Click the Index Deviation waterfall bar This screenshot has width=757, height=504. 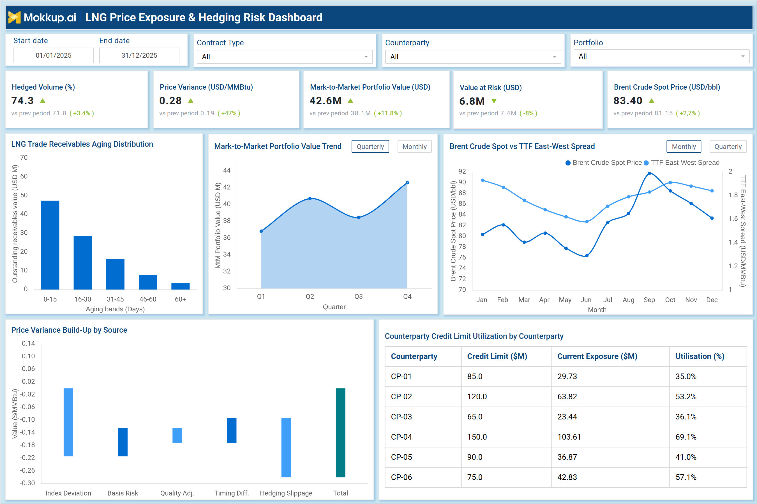68,422
